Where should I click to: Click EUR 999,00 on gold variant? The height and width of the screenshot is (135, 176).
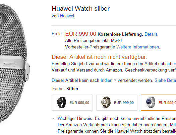coord(124,103)
